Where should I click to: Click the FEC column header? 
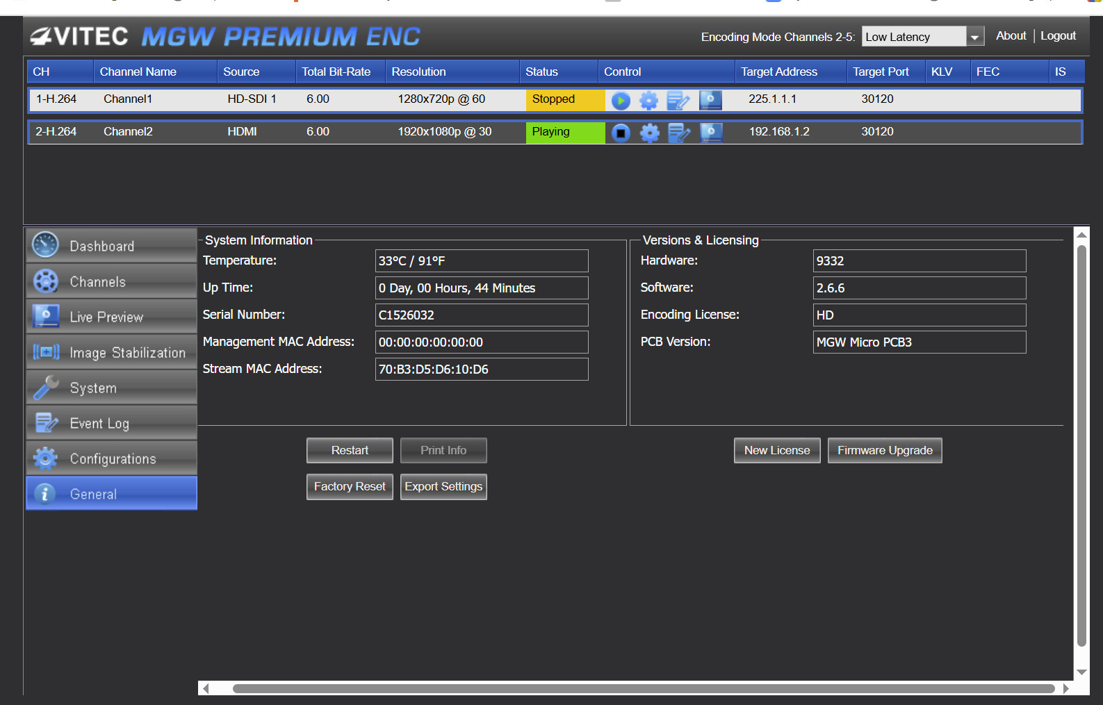point(1010,72)
